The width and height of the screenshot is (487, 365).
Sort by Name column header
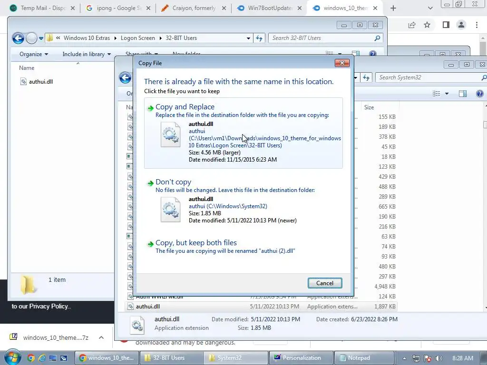tap(27, 67)
